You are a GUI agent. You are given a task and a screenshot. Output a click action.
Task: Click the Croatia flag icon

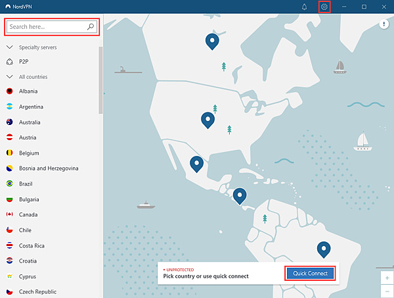(10, 261)
